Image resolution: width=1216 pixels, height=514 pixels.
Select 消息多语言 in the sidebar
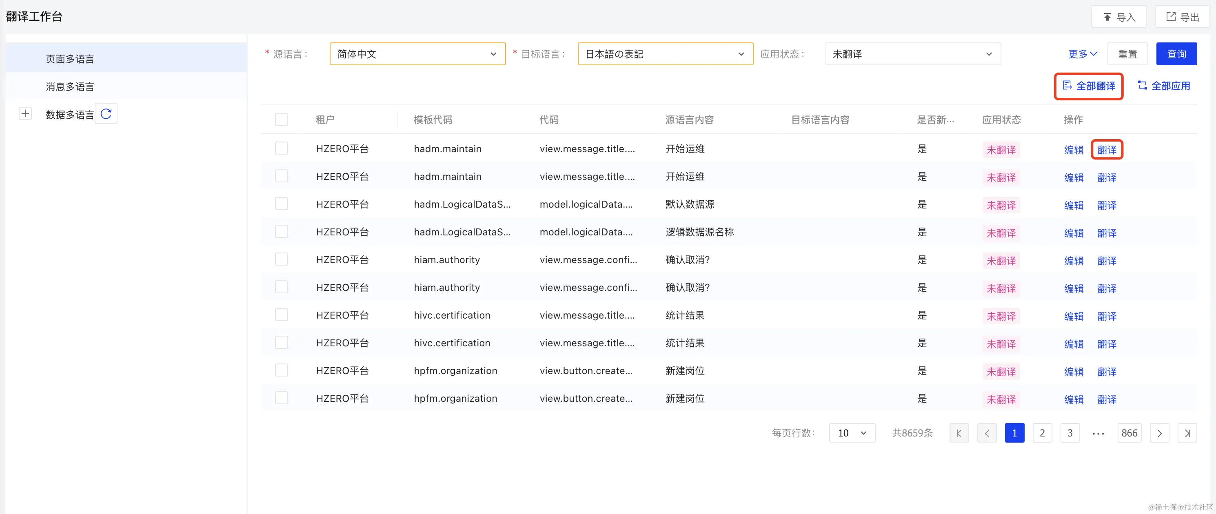(70, 86)
